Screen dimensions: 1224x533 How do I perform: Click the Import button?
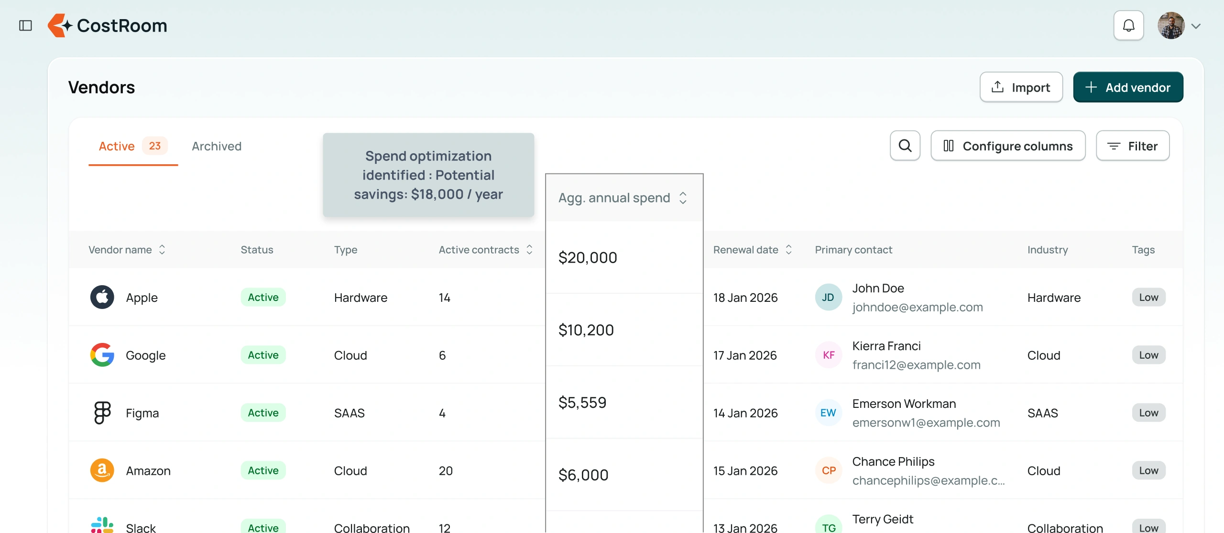(1021, 87)
